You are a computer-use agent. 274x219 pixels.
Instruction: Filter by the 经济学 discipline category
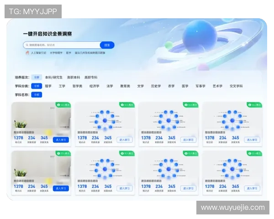pos(95,86)
